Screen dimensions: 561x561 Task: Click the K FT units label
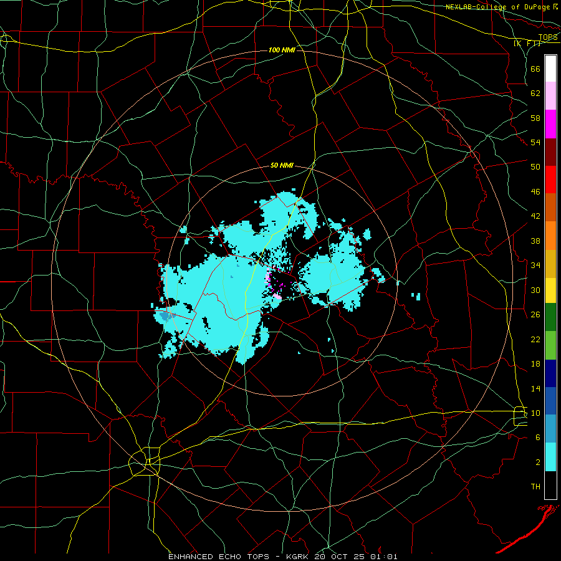coord(527,44)
